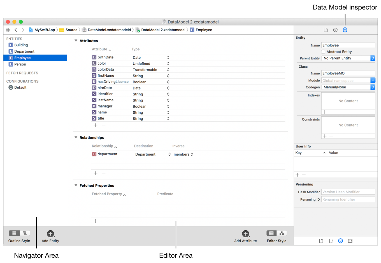Viewport: 381px width, 263px height.
Task: Open the Codegen dropdown menu
Action: (348, 87)
